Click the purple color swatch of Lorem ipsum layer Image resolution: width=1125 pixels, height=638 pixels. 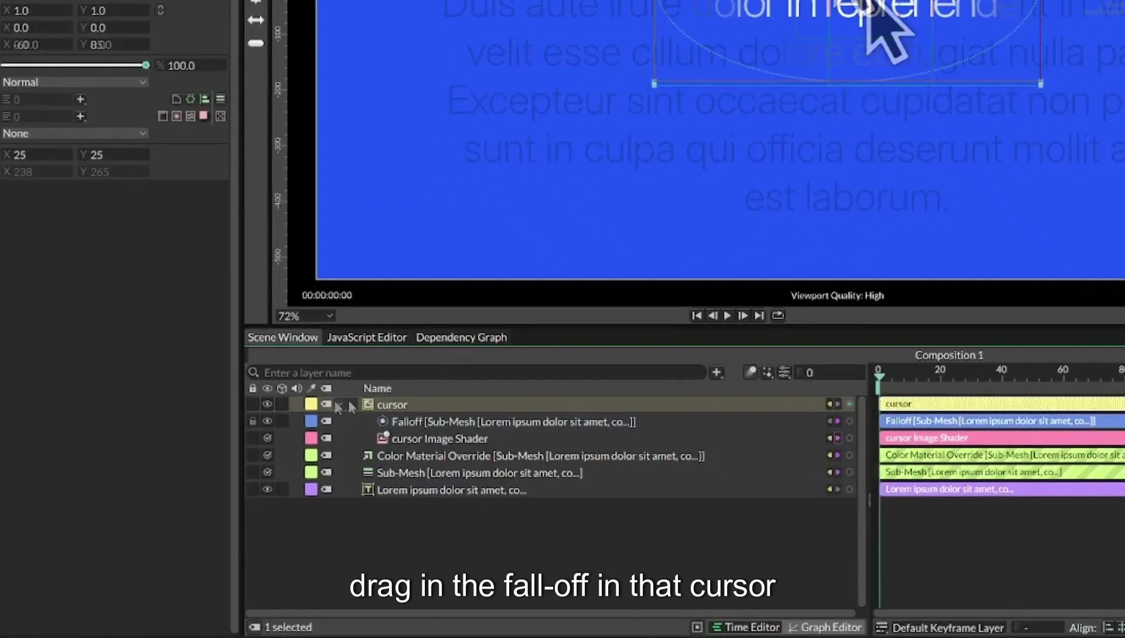pos(311,489)
